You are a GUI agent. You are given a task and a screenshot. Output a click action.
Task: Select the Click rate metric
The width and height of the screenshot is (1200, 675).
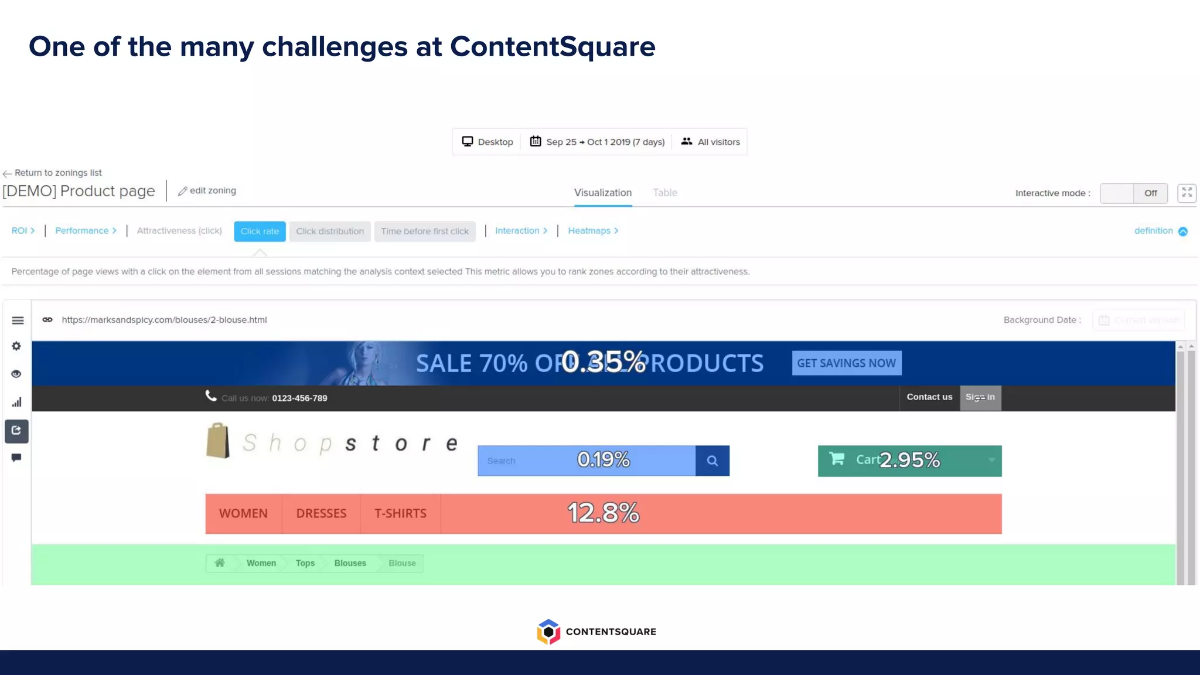pyautogui.click(x=260, y=231)
